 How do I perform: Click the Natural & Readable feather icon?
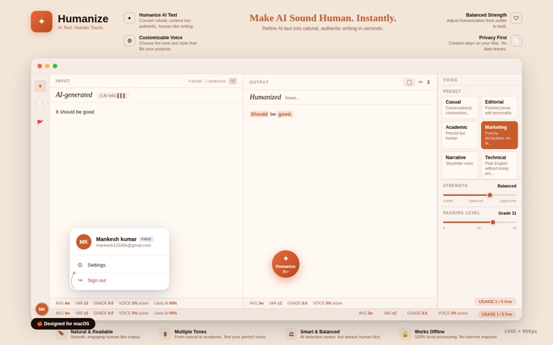click(x=61, y=334)
